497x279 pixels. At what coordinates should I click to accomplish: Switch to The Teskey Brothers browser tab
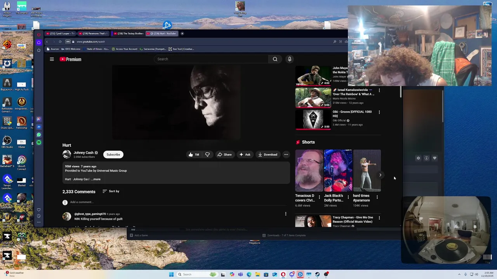[129, 33]
